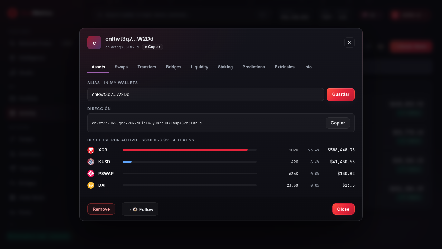Click the XOR 93.4% percentage

314,150
